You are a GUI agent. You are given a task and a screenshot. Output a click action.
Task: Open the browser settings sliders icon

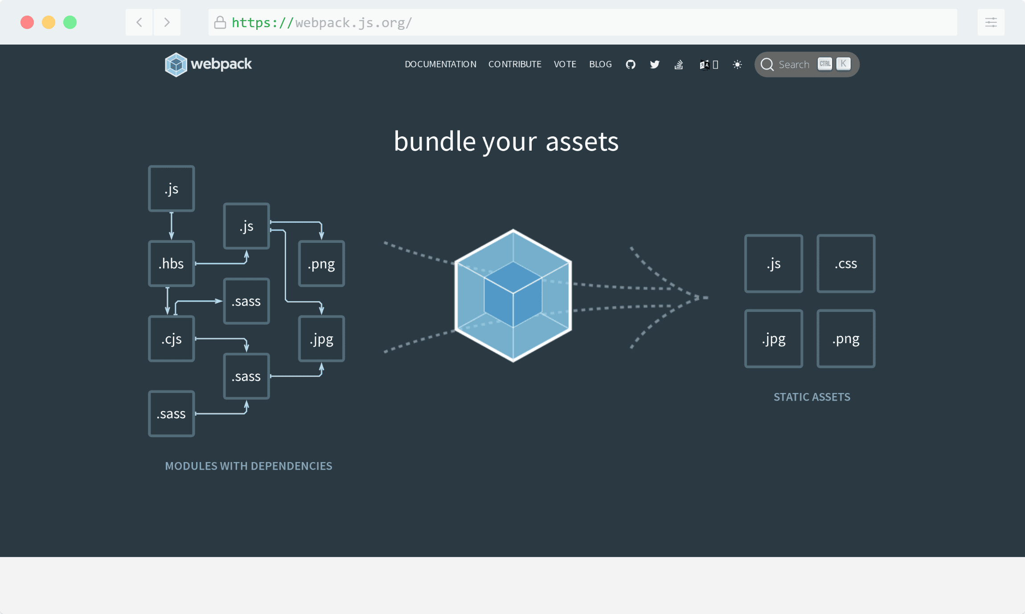(991, 22)
